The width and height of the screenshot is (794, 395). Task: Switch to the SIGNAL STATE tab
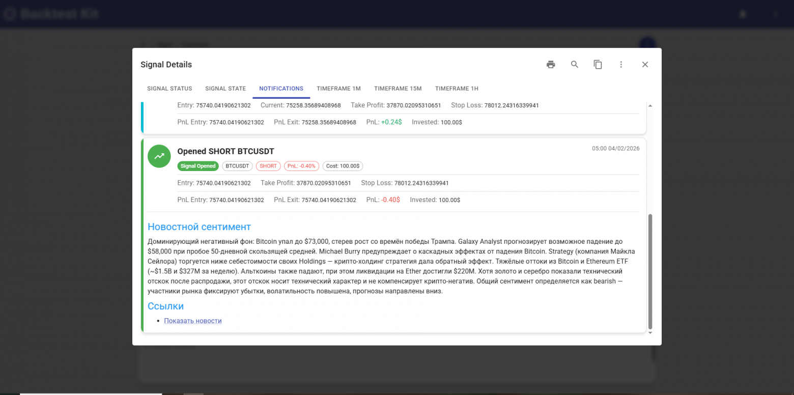tap(225, 88)
